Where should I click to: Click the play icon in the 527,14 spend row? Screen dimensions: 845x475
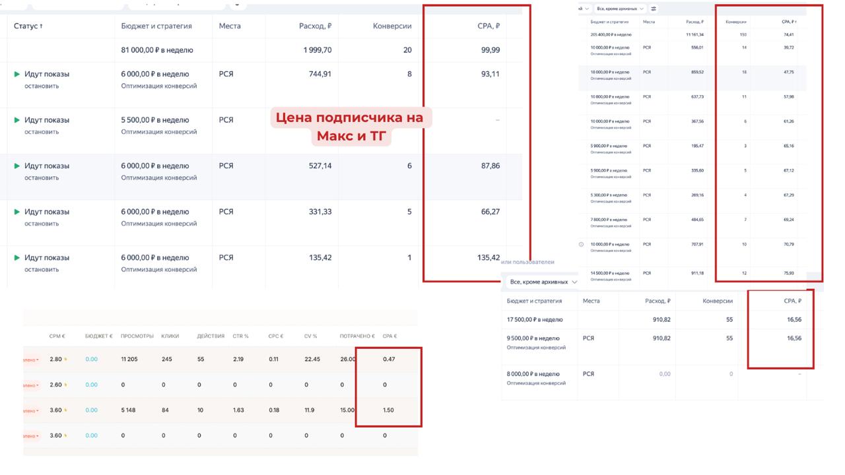pyautogui.click(x=17, y=166)
